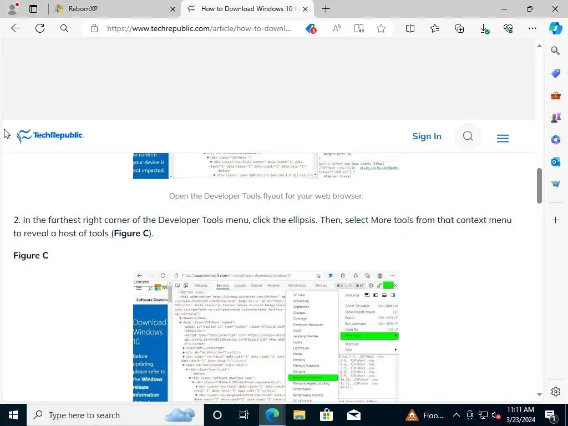Click the partial Developer Tools image above caption

(x=266, y=165)
